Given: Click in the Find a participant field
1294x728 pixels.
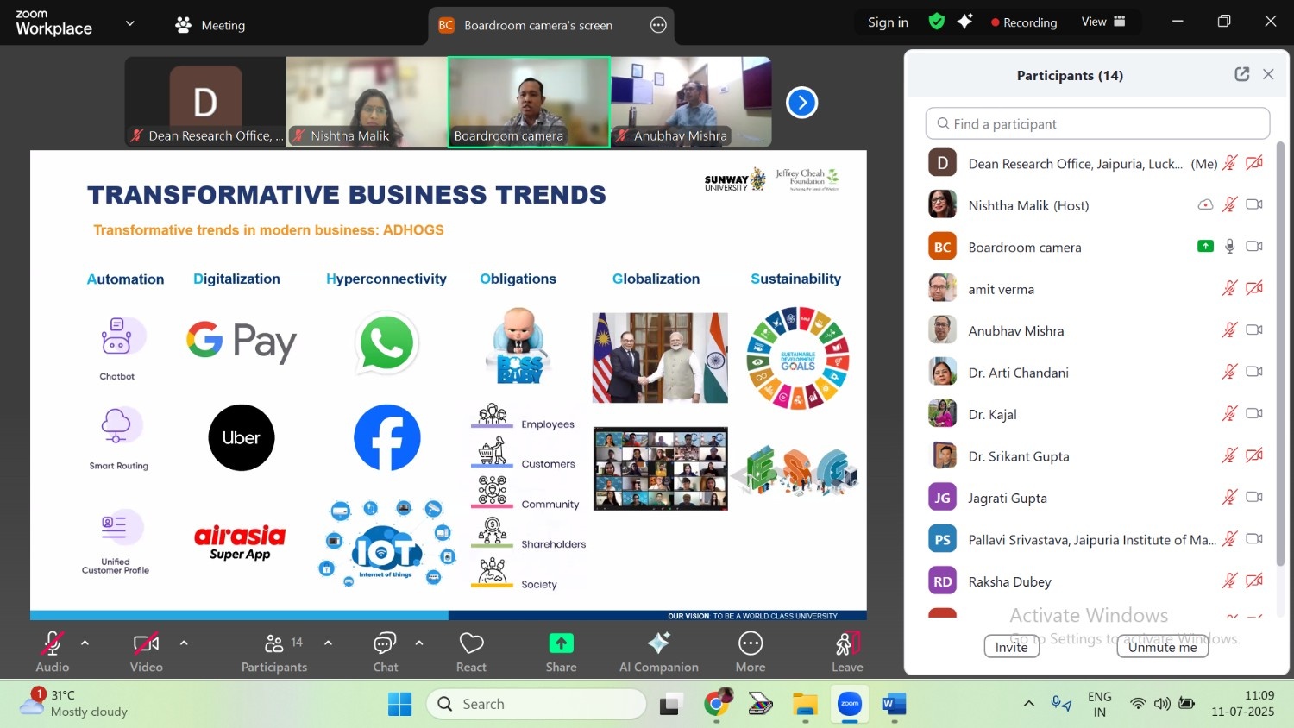Looking at the screenshot, I should click(1097, 123).
